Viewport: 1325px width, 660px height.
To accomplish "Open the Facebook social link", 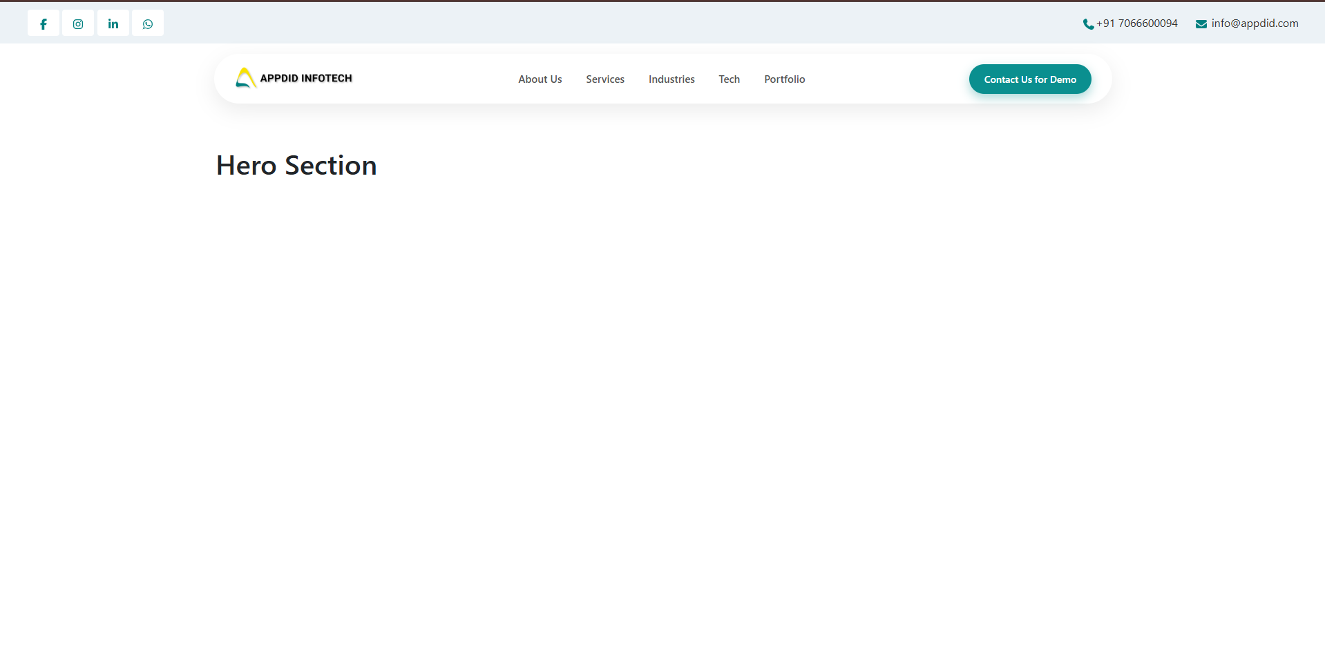I will click(x=44, y=23).
